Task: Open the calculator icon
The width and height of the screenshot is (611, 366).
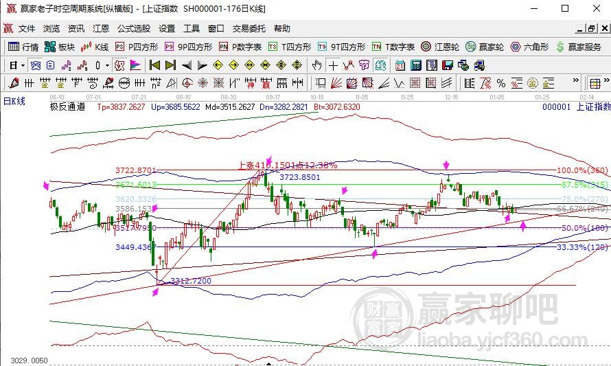Action: coord(416,65)
